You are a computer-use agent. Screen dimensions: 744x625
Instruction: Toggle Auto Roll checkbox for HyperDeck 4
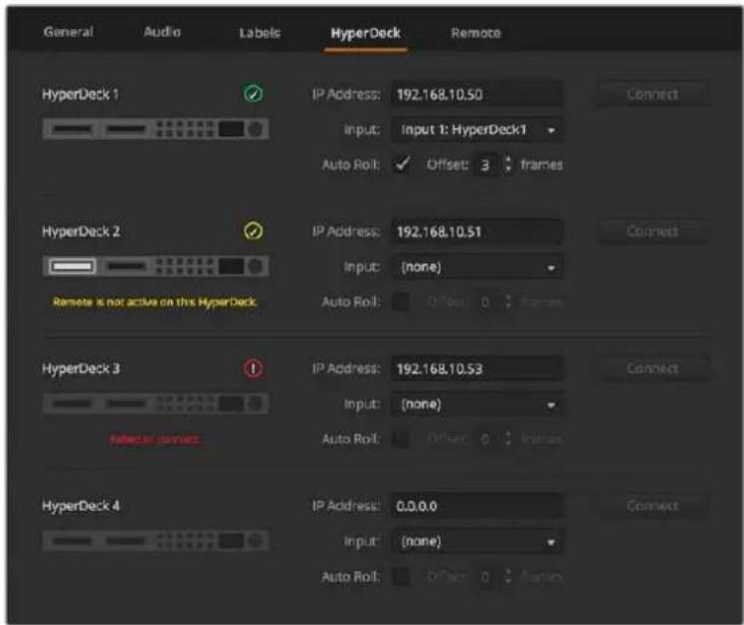click(x=402, y=576)
